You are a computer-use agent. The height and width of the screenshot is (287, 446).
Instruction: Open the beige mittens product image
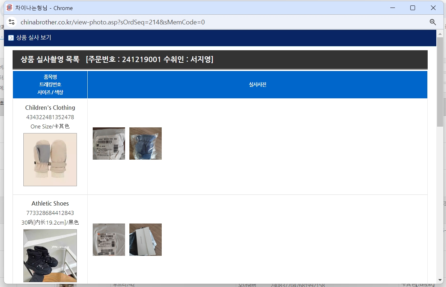pyautogui.click(x=50, y=160)
